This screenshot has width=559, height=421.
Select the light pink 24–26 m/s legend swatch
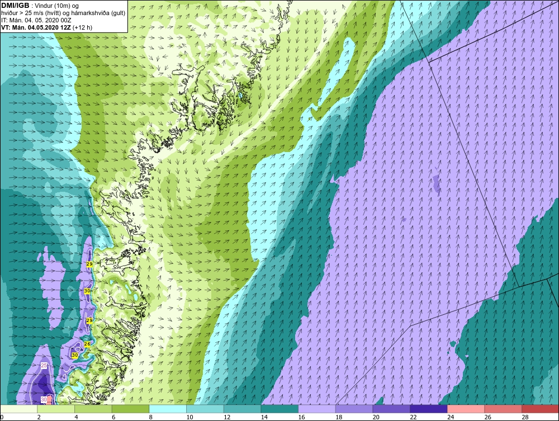[x=466, y=409]
